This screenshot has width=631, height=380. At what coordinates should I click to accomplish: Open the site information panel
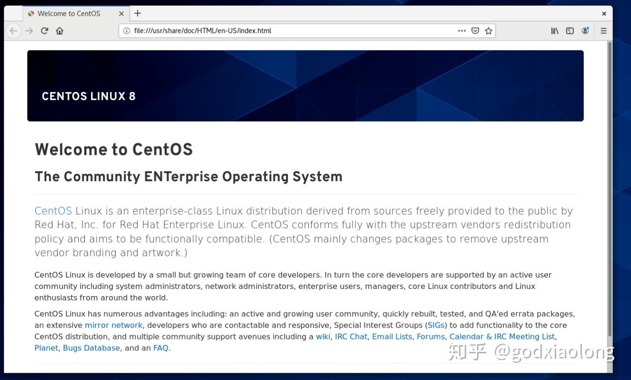click(x=126, y=31)
